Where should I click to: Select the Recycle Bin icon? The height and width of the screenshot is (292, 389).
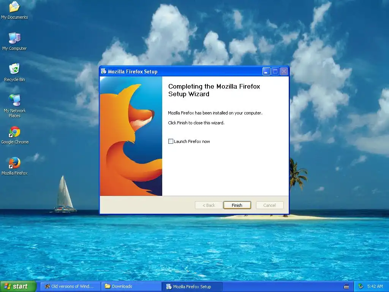(14, 72)
